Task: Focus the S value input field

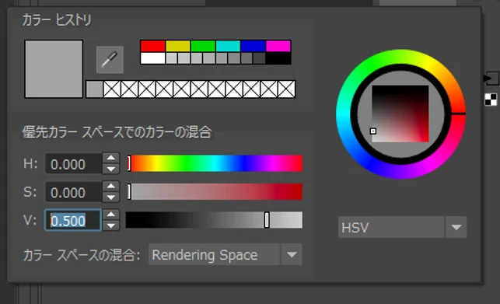Action: pos(74,192)
